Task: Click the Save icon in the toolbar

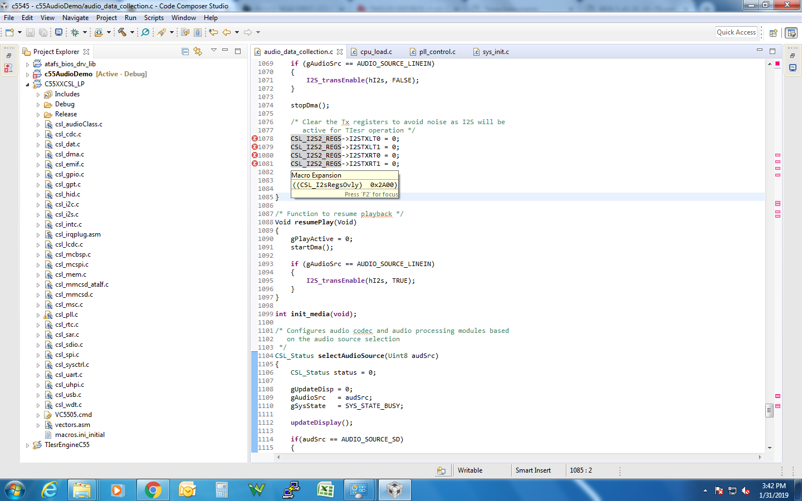Action: (30, 32)
